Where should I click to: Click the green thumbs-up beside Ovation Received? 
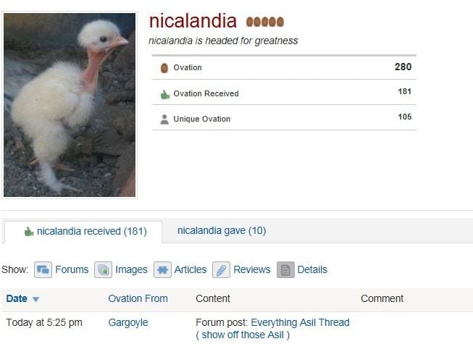165,94
